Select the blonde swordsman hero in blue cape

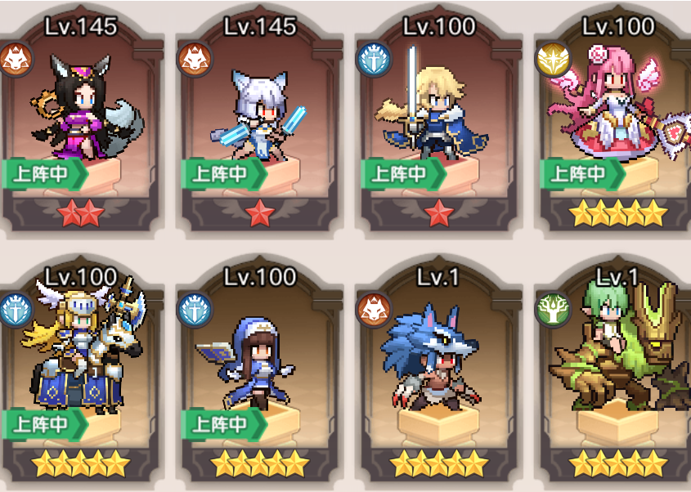point(439,121)
